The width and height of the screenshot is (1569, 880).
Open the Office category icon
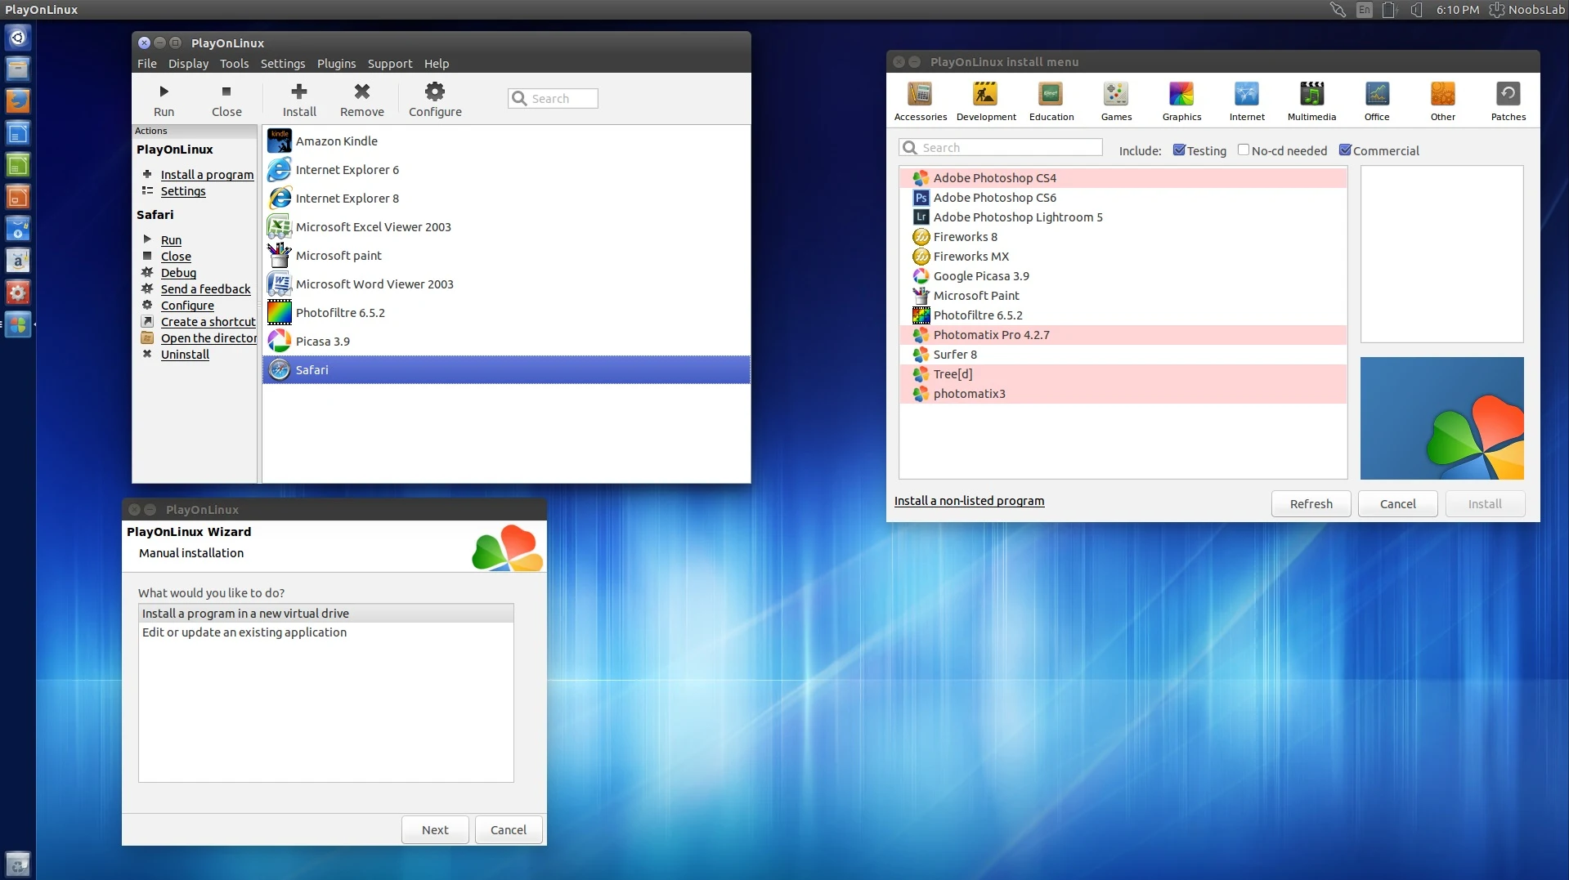click(1377, 101)
